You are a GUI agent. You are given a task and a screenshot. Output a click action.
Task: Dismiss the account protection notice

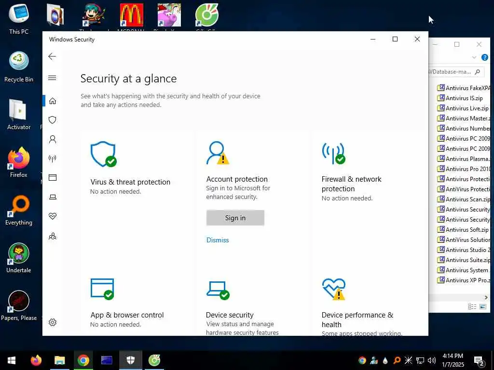pos(218,240)
